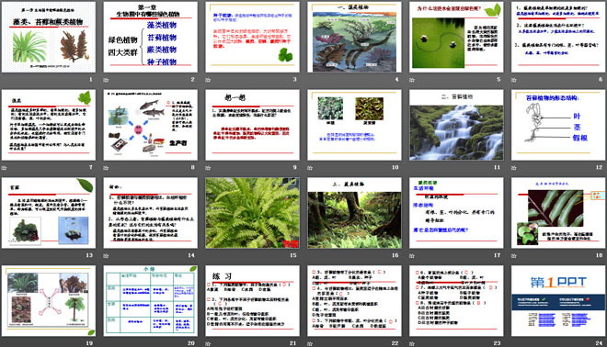This screenshot has height=347, width=607.
Task: Select slide 1 title thumbnail with fern and seaweed
Action: [x=49, y=37]
